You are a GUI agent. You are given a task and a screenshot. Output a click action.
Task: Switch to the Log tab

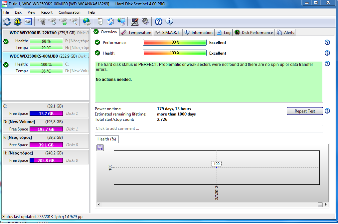tap(224, 33)
